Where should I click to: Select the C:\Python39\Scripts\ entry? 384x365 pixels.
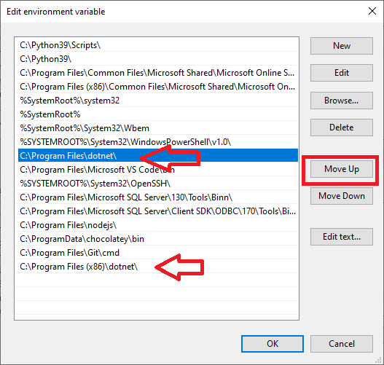pyautogui.click(x=157, y=45)
